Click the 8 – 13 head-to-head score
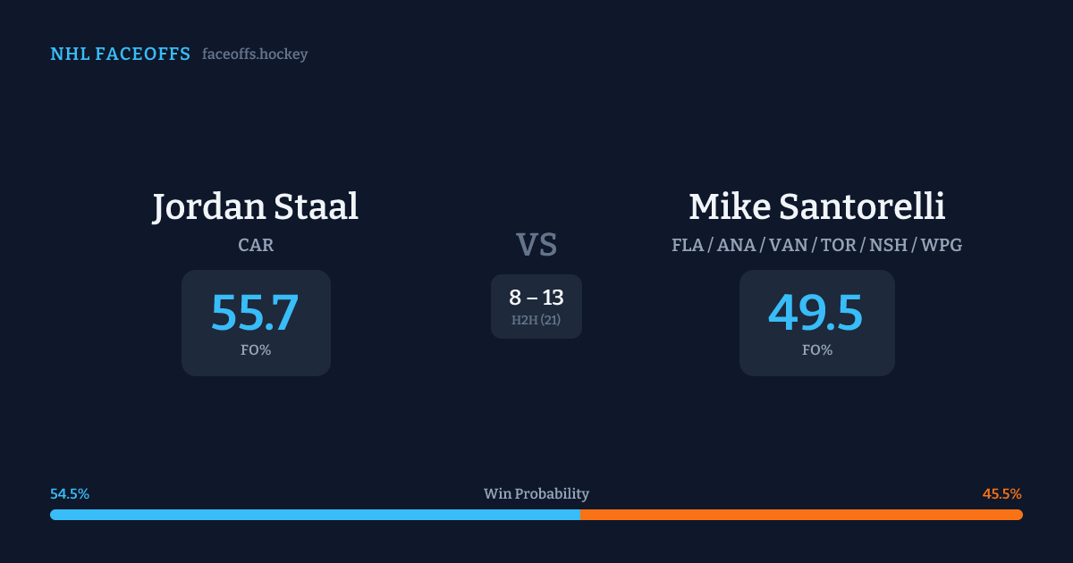 tap(536, 298)
